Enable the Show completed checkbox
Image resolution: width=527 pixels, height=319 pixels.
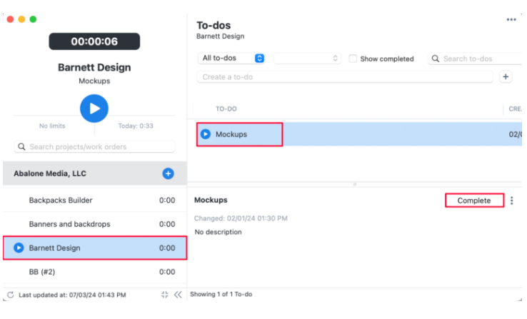point(353,59)
